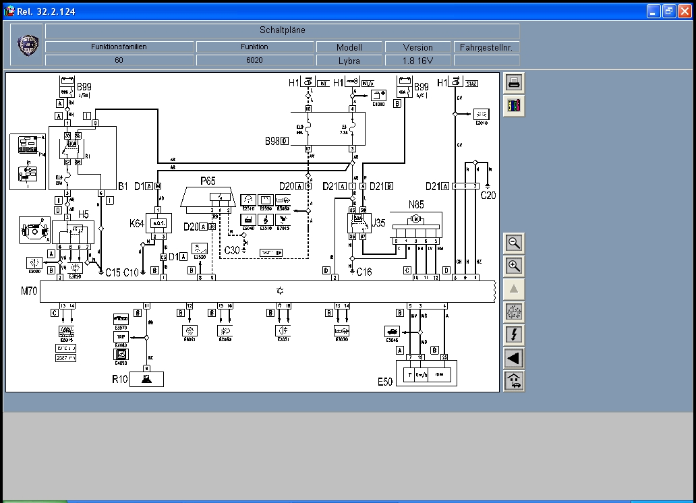Click the lightning bolt electrical icon
Image resolution: width=696 pixels, height=503 pixels.
tap(514, 335)
